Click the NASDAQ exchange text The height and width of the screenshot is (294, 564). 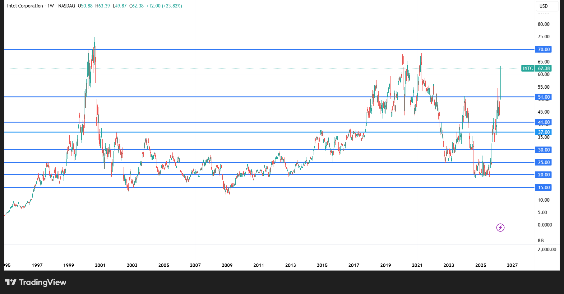pyautogui.click(x=67, y=6)
